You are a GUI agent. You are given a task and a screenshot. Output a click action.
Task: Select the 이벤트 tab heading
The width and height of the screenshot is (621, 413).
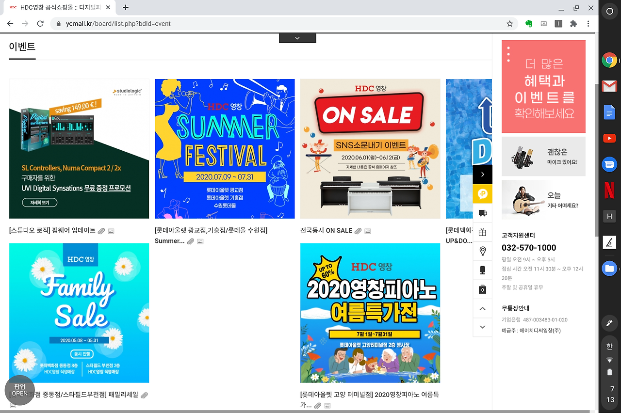pyautogui.click(x=22, y=47)
